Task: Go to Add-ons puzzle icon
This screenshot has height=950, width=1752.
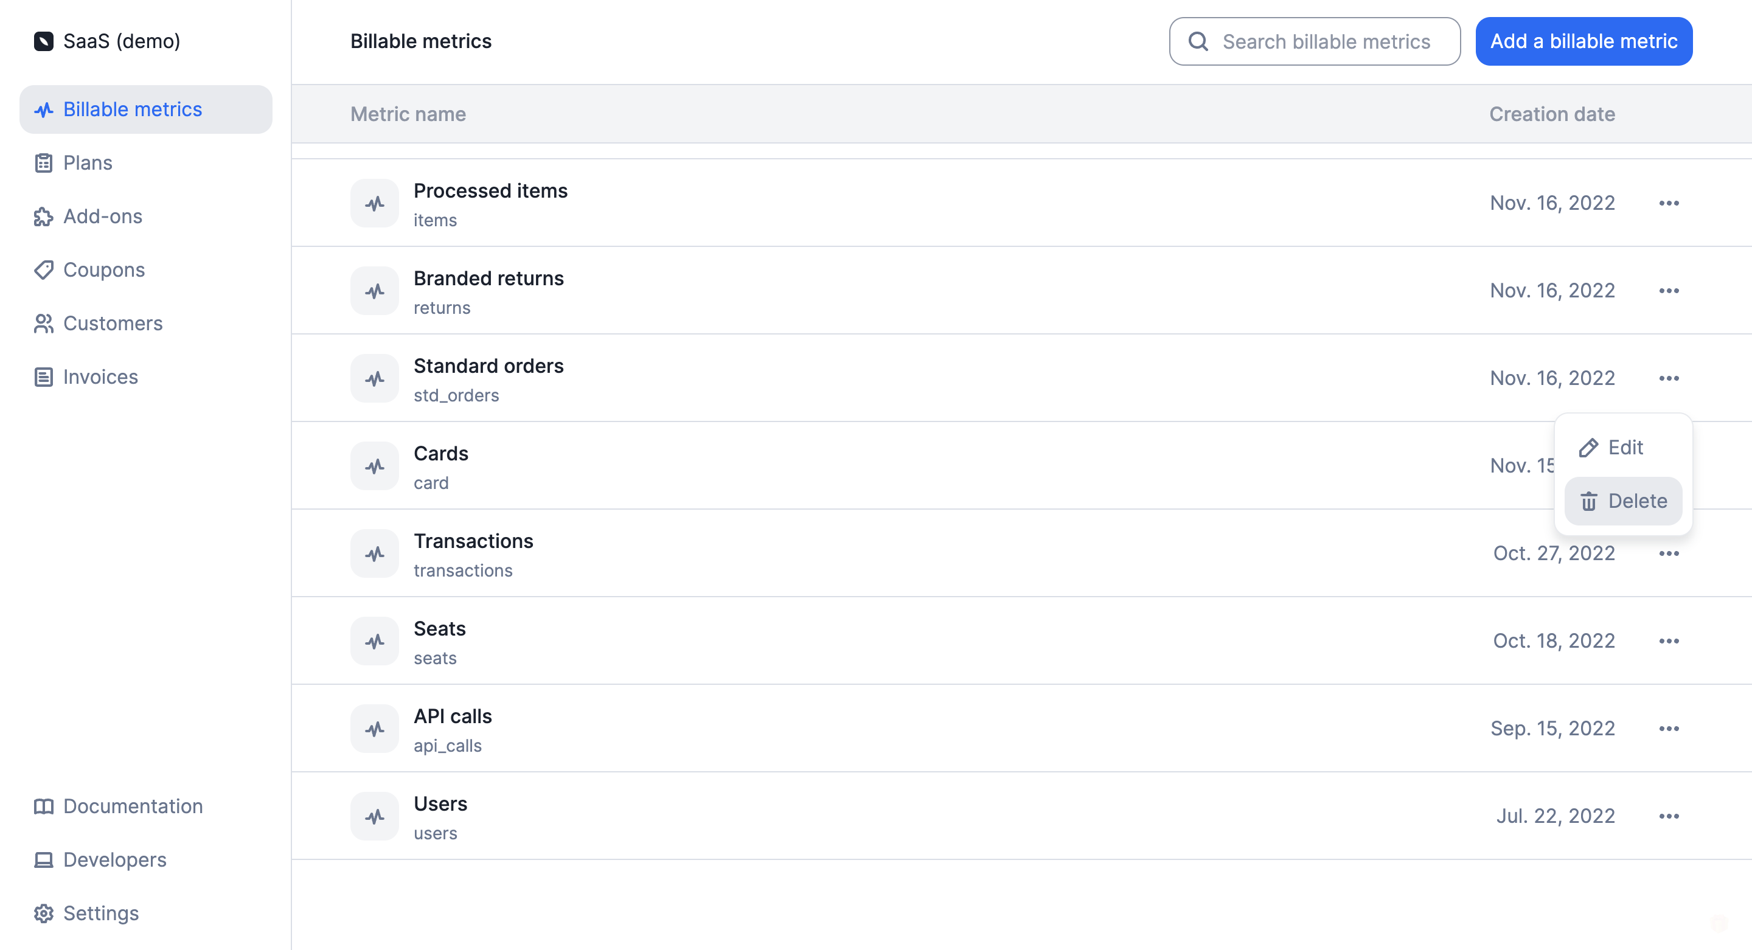Action: tap(44, 217)
